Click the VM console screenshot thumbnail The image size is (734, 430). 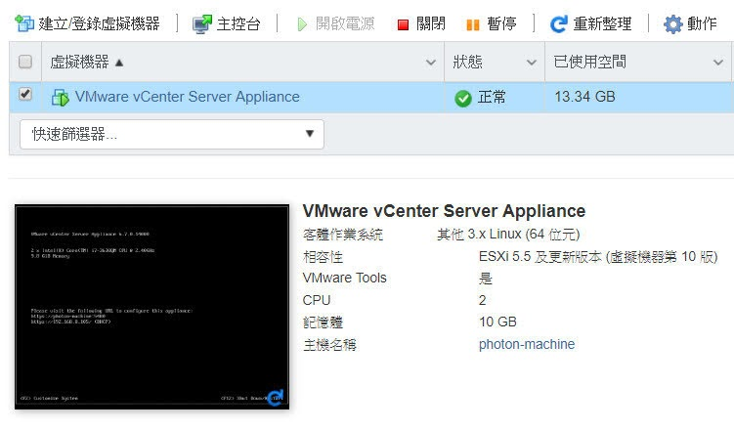tap(152, 307)
